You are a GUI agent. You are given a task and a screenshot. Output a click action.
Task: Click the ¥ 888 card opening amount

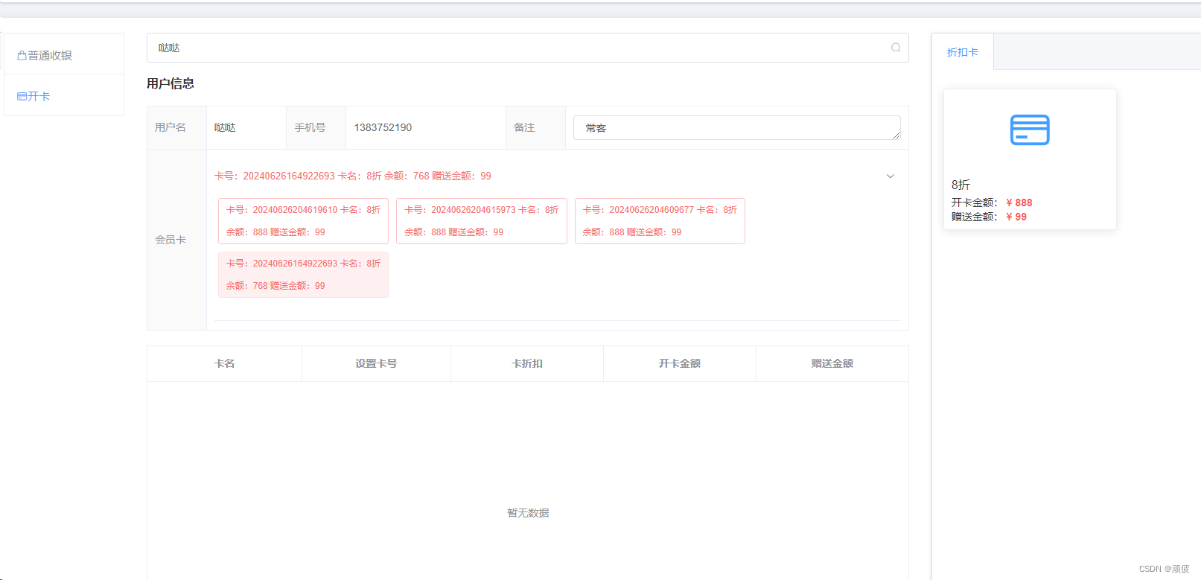click(x=1019, y=203)
